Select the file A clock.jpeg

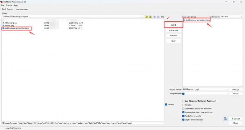[x=9, y=26]
